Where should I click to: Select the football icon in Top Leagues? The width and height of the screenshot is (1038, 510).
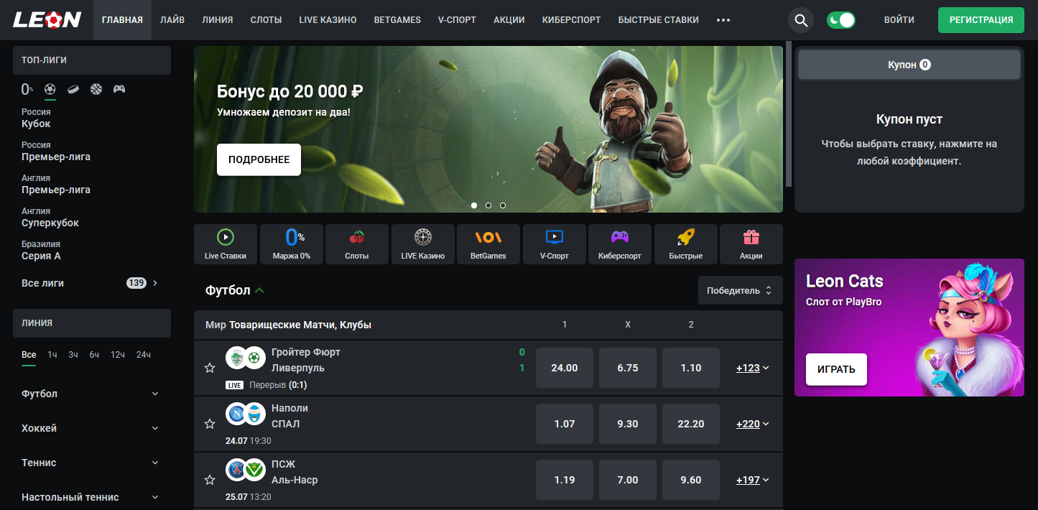pos(50,89)
